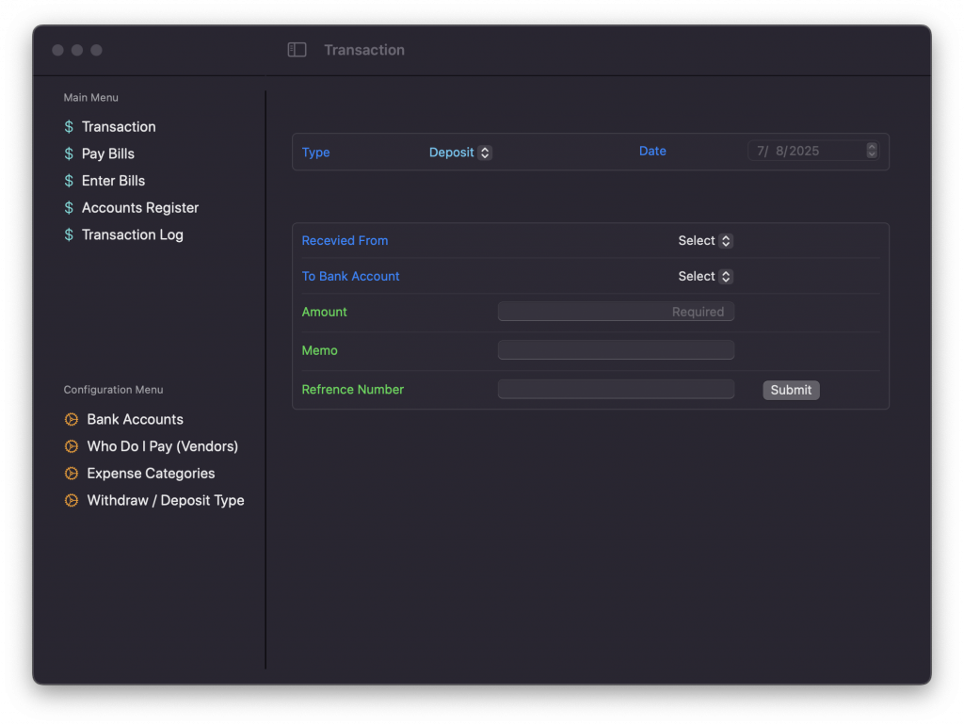Click the dollar icon beside Transaction

click(69, 127)
